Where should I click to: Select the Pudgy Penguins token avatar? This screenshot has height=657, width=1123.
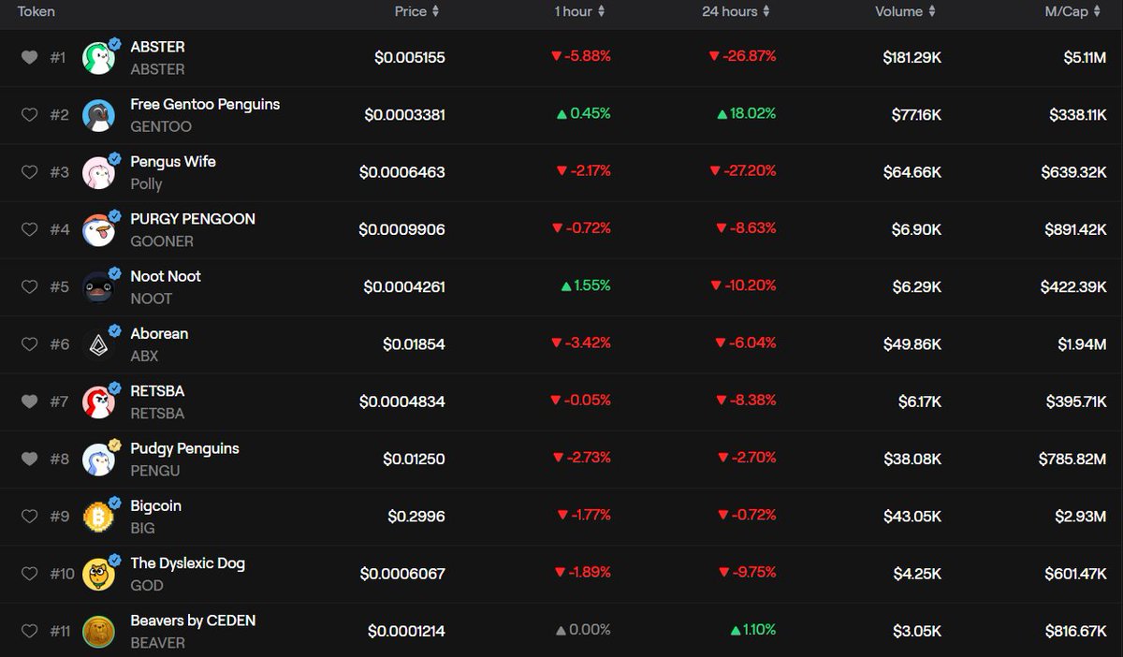tap(98, 459)
